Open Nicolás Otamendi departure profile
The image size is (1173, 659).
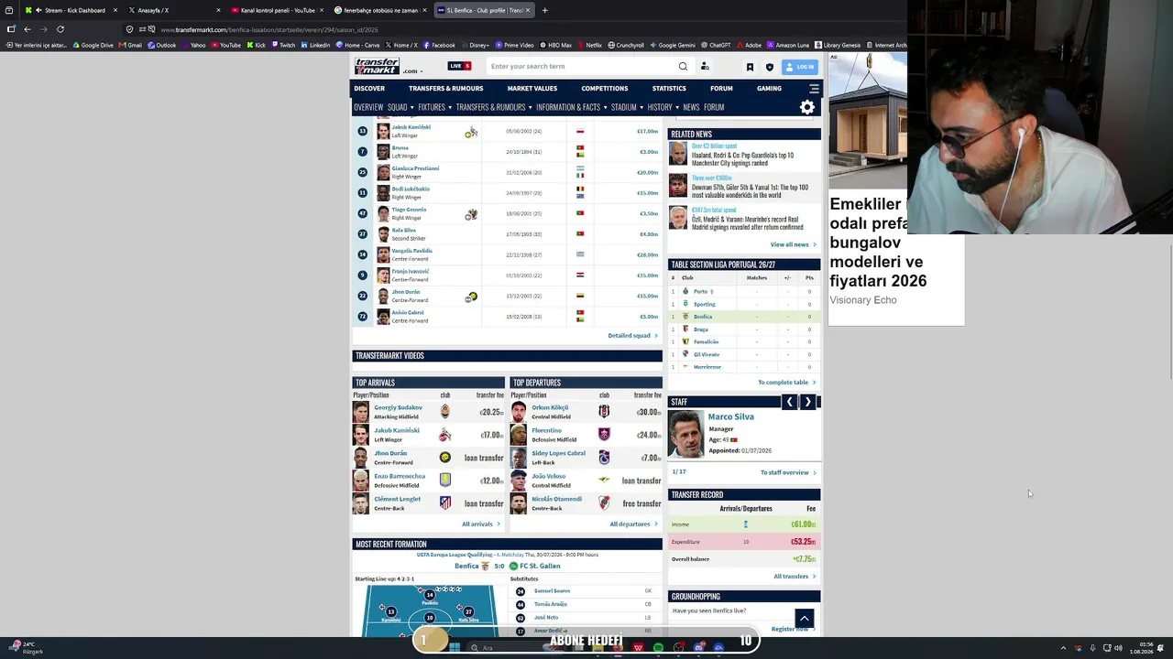coord(556,499)
